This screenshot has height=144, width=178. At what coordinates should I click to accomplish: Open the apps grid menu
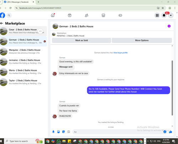pyautogui.click(x=157, y=15)
